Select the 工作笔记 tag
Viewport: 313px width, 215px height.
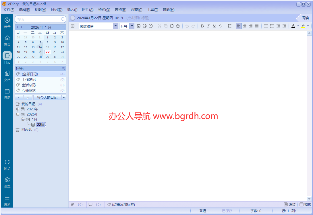40,79
